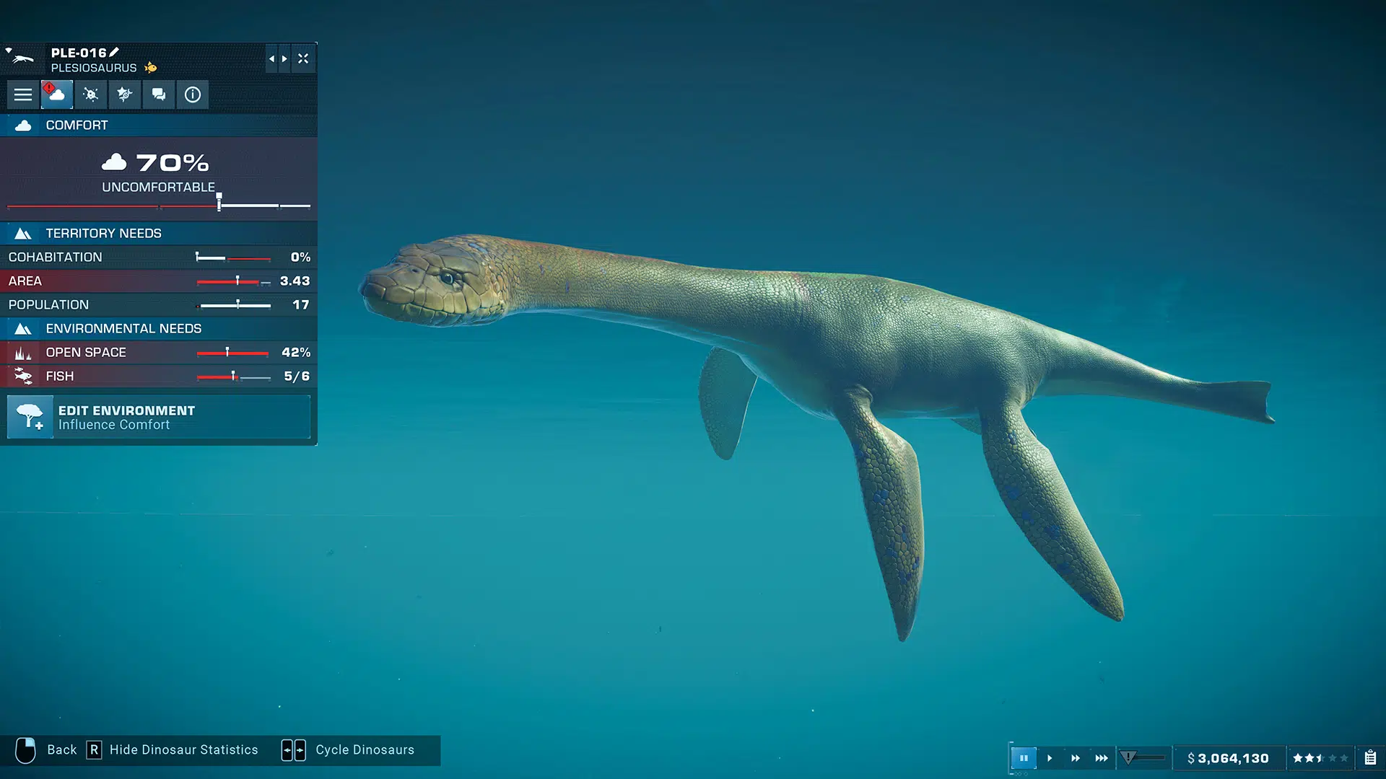Open the genetics traits tab

[x=125, y=94]
